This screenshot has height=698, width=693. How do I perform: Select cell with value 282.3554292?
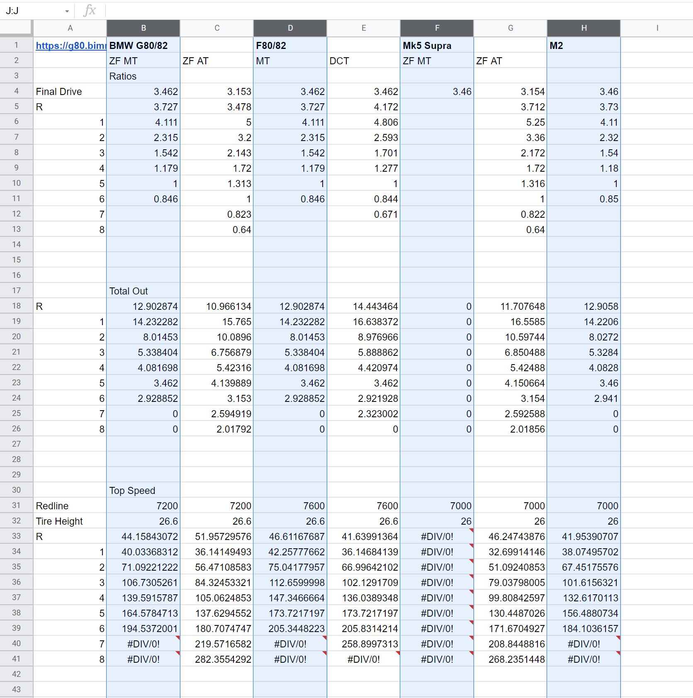point(217,659)
